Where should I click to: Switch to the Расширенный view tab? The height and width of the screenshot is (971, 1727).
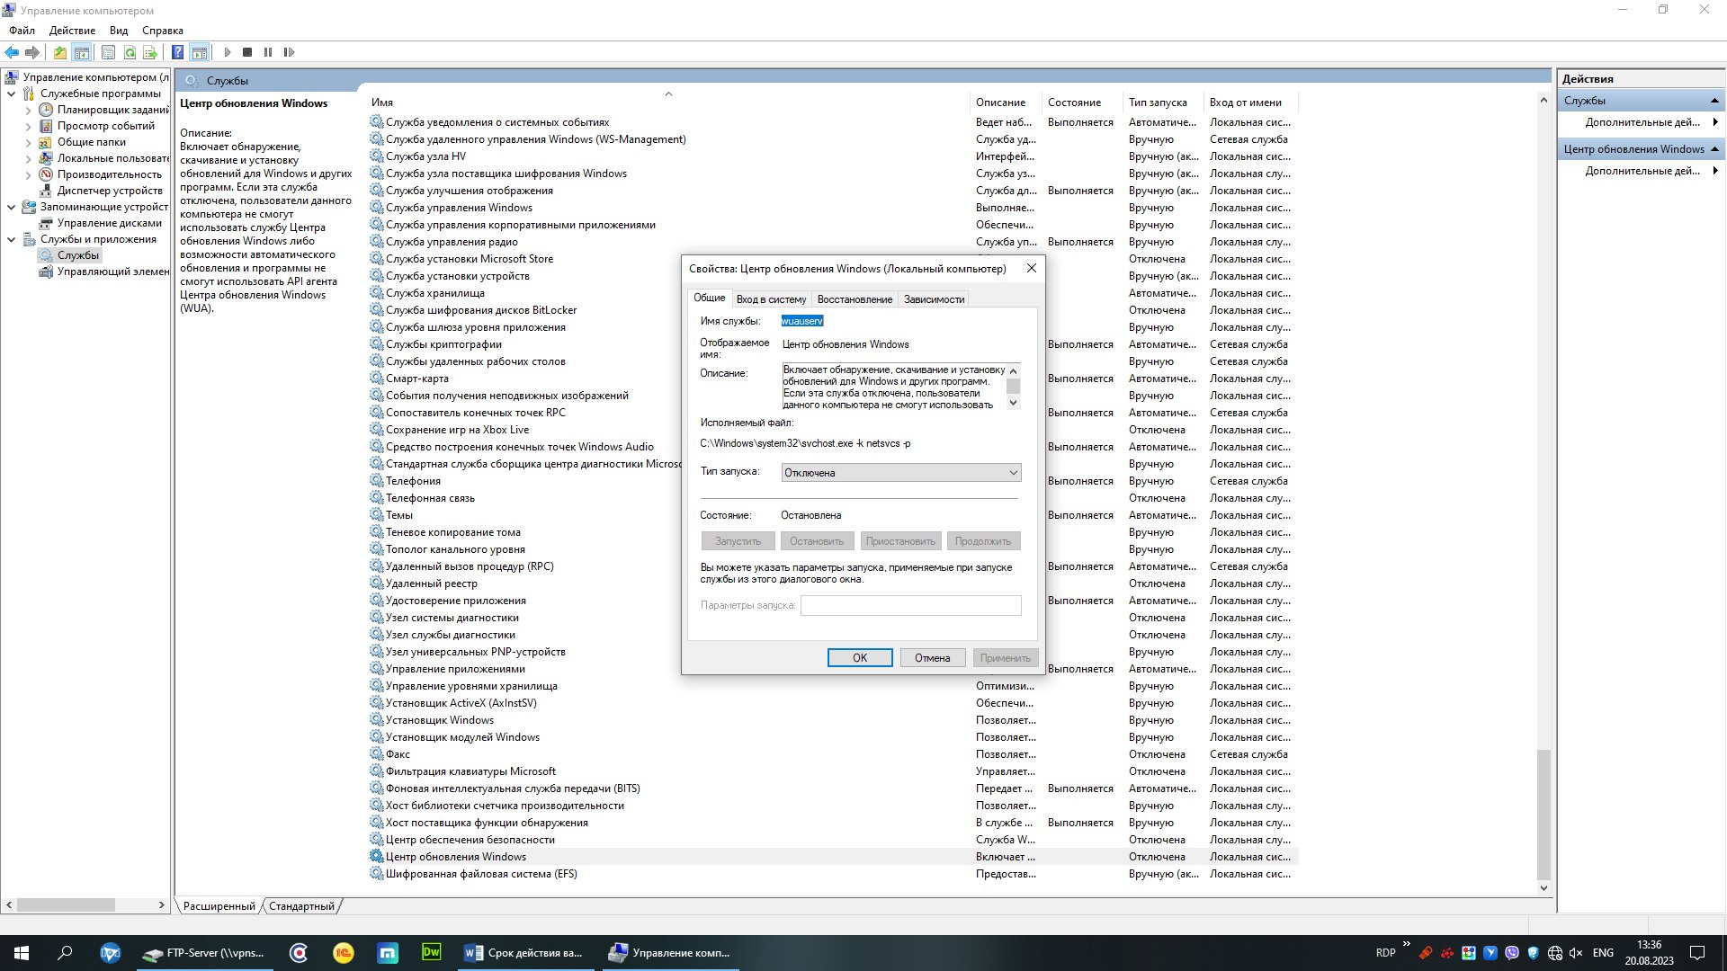point(219,906)
